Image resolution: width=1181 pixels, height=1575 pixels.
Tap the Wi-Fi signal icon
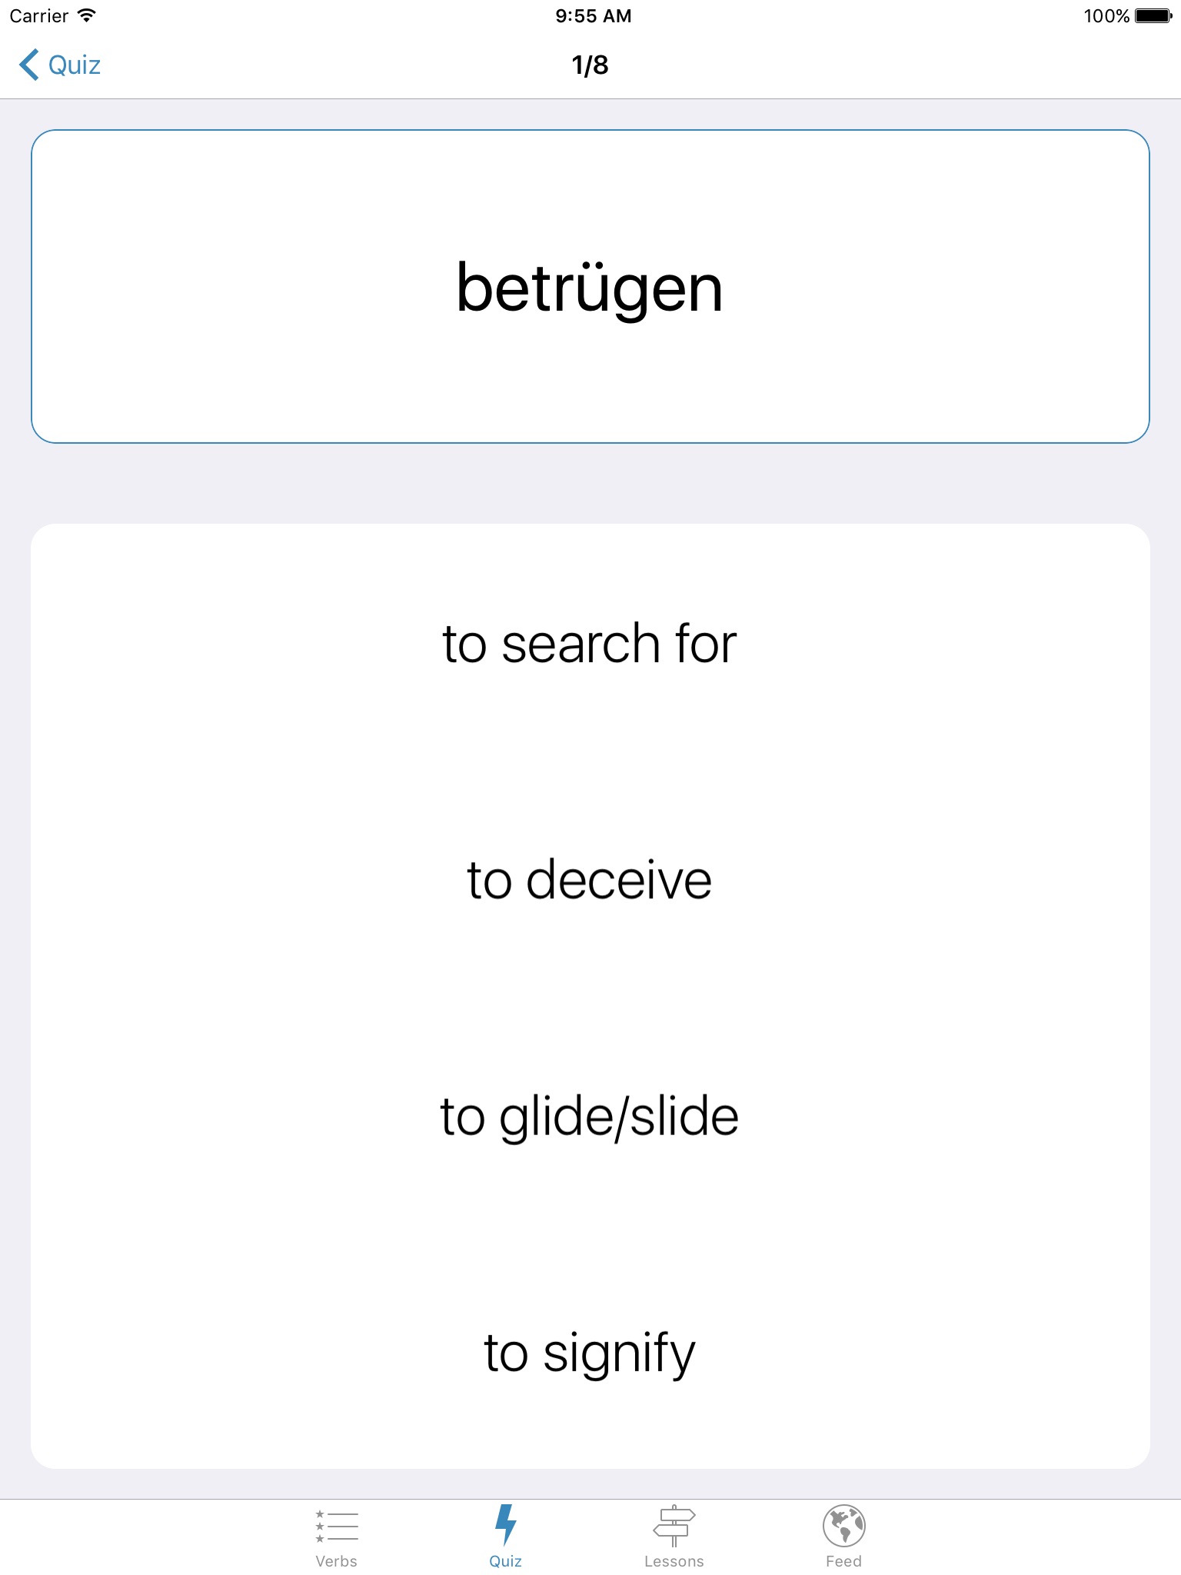(x=87, y=15)
